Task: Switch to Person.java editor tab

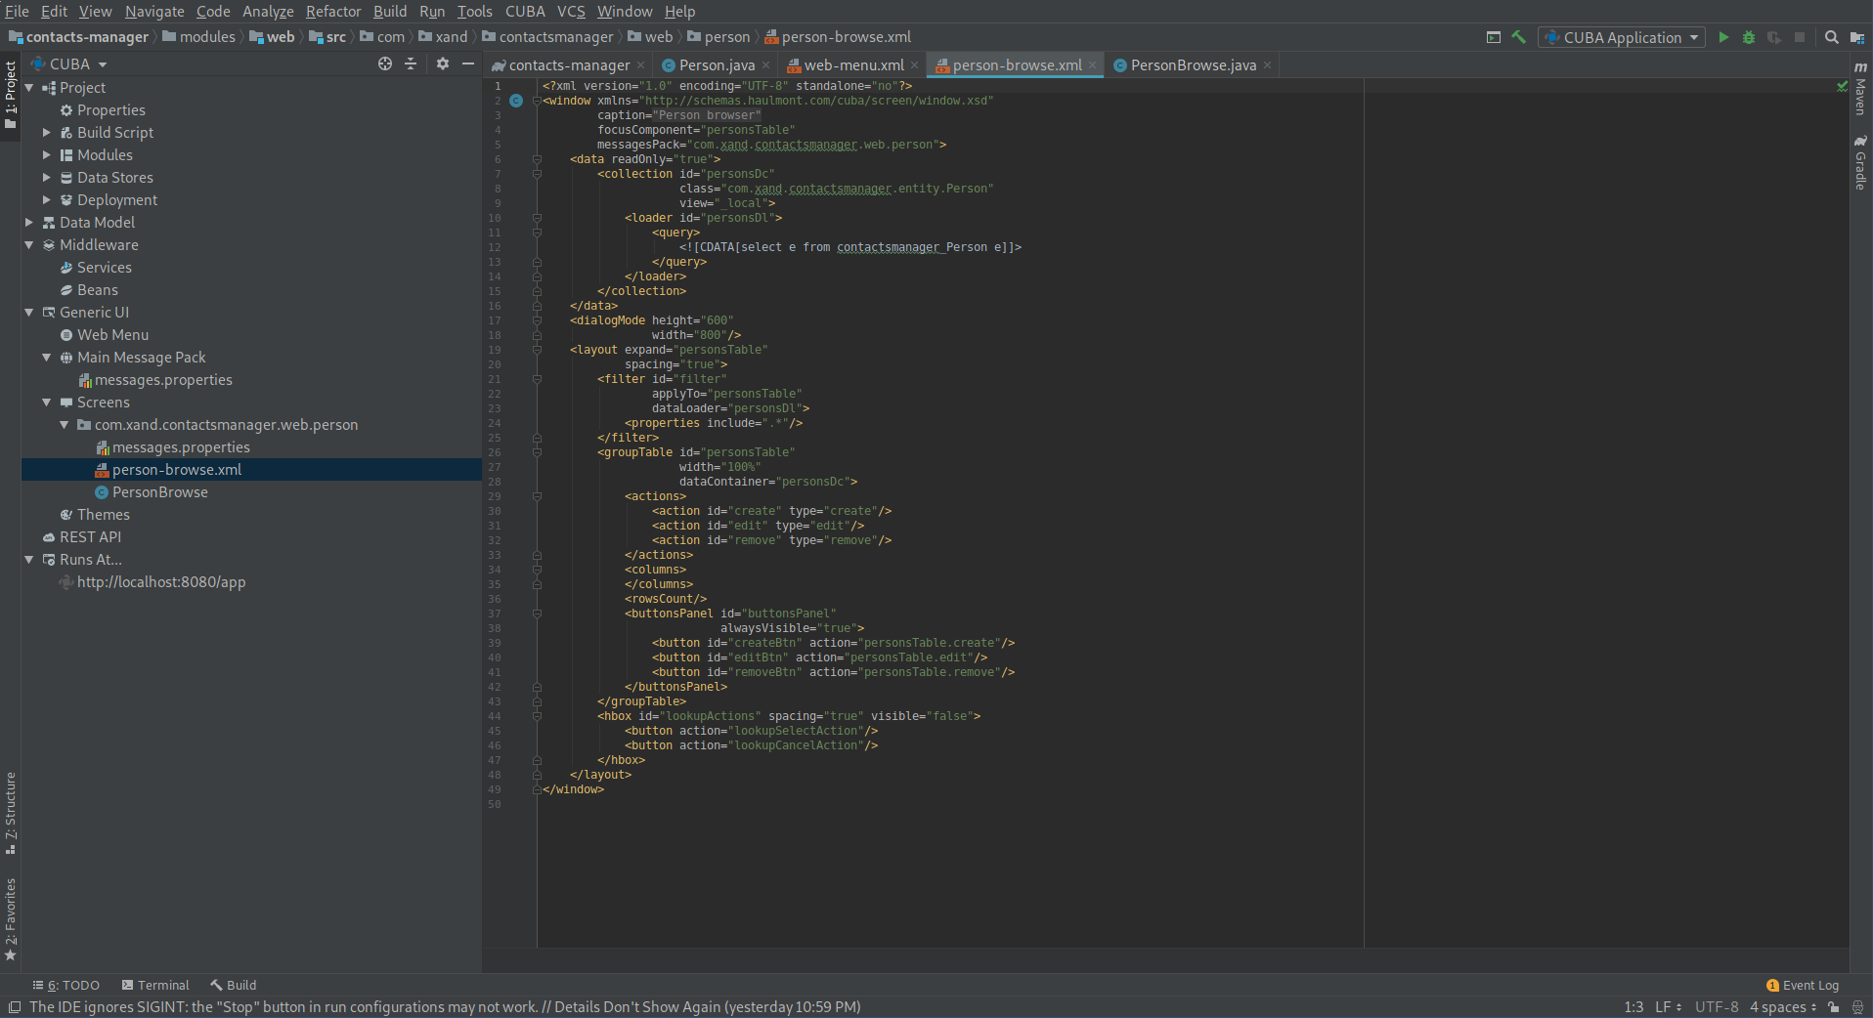Action: pyautogui.click(x=717, y=65)
